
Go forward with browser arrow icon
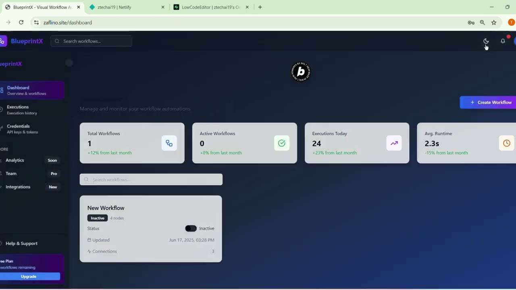8,23
